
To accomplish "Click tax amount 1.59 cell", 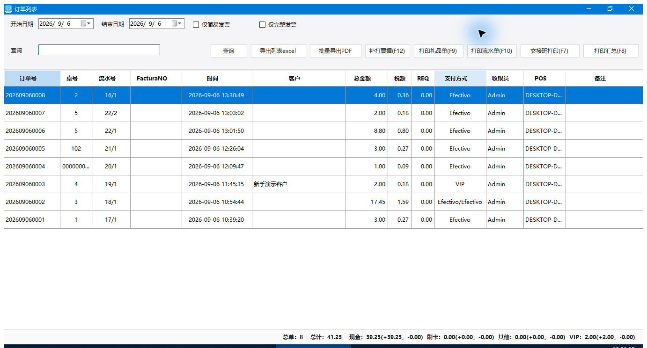I will click(x=400, y=202).
